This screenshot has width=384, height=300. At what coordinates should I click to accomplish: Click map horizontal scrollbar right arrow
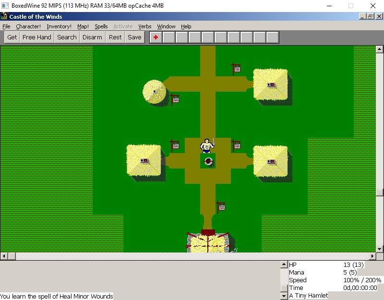(372, 256)
